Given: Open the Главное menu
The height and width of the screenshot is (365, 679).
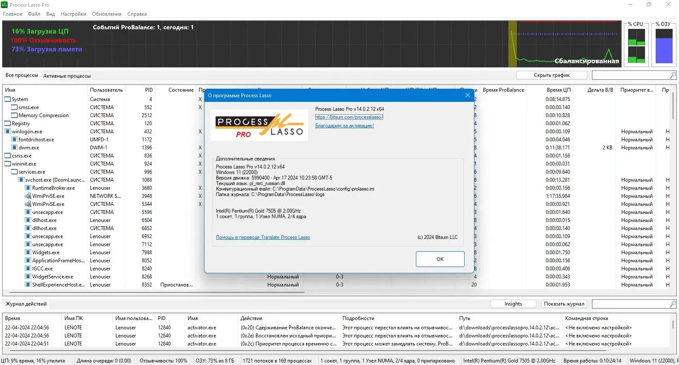Looking at the screenshot, I should (x=13, y=14).
